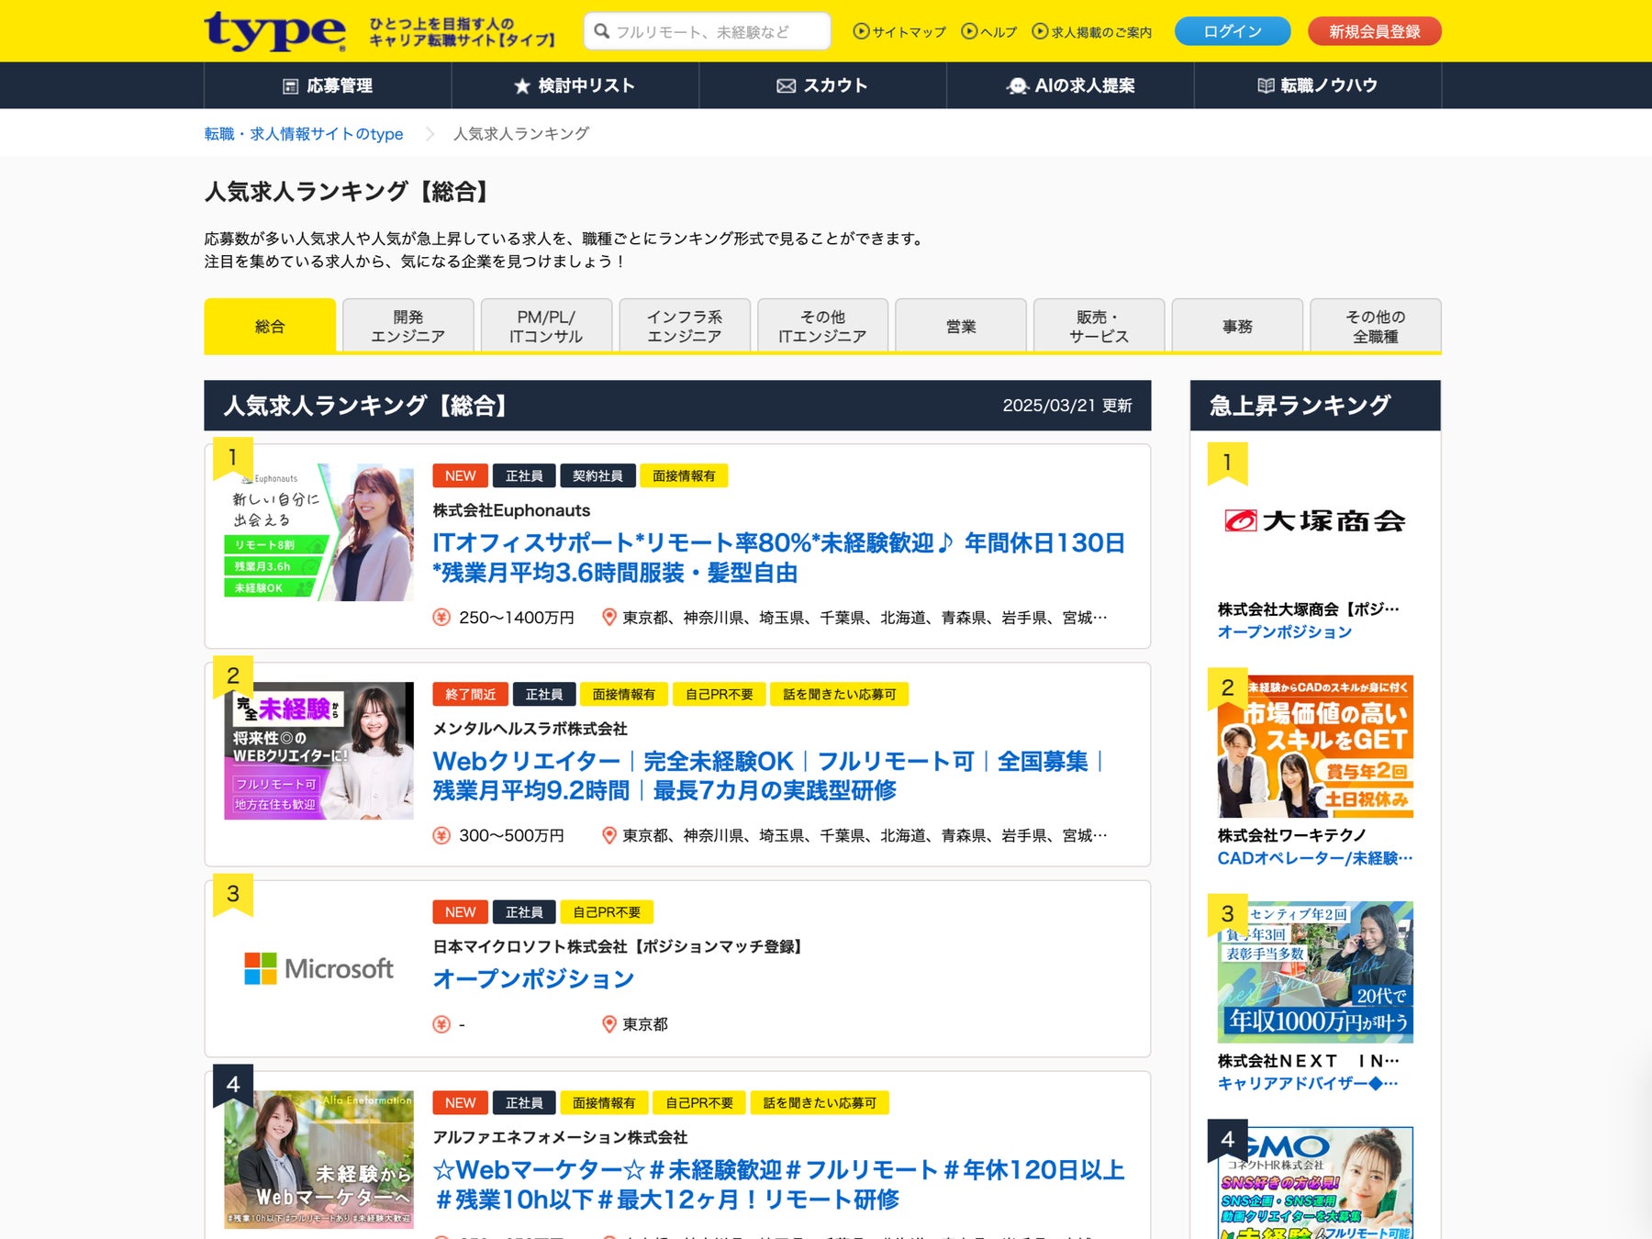The height and width of the screenshot is (1239, 1652).
Task: Switch to the PM/PL/ITコンサル tab
Action: [x=546, y=326]
